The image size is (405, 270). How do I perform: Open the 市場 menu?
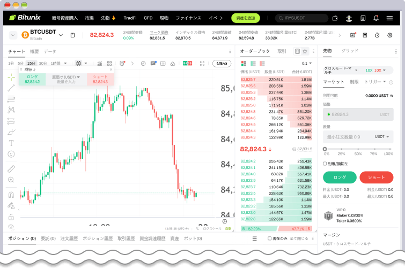[x=90, y=18]
